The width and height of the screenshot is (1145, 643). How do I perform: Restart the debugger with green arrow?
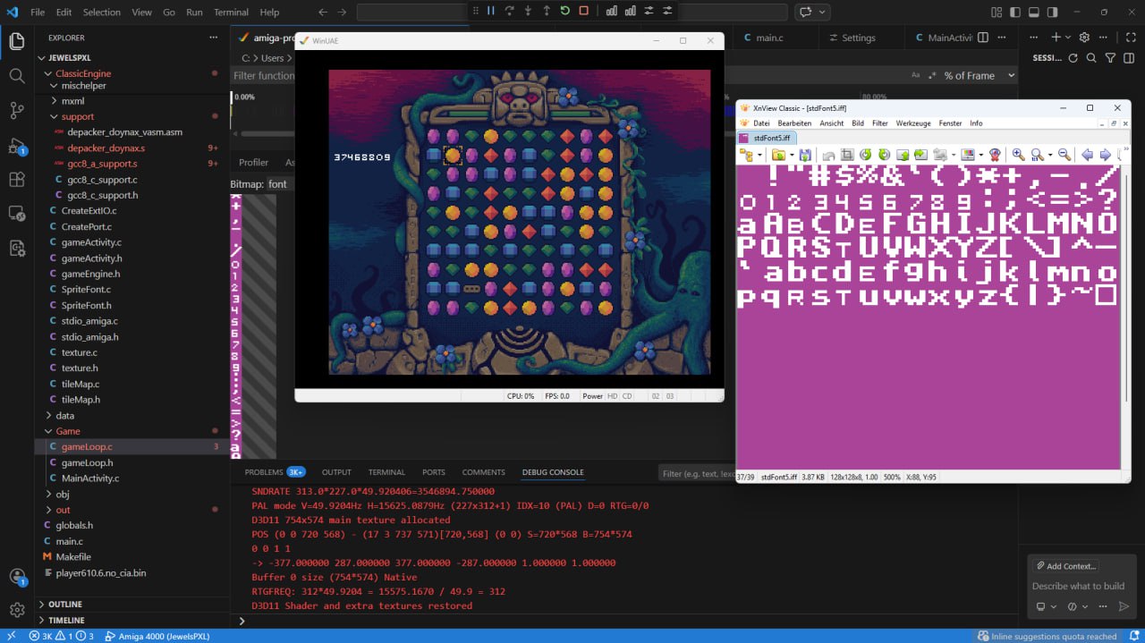[x=564, y=11]
